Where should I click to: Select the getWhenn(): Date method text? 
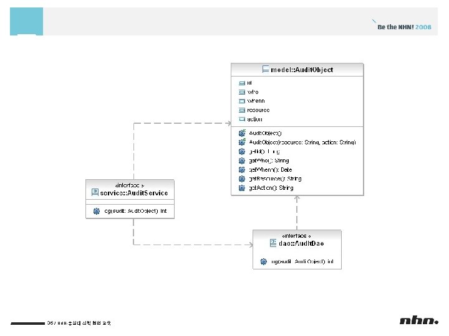pos(270,170)
